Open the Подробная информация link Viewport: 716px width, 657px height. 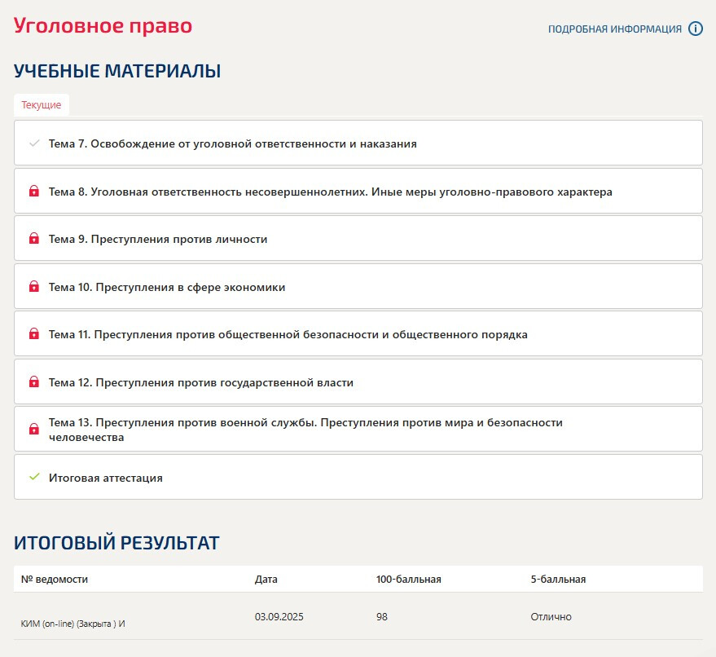(x=614, y=29)
